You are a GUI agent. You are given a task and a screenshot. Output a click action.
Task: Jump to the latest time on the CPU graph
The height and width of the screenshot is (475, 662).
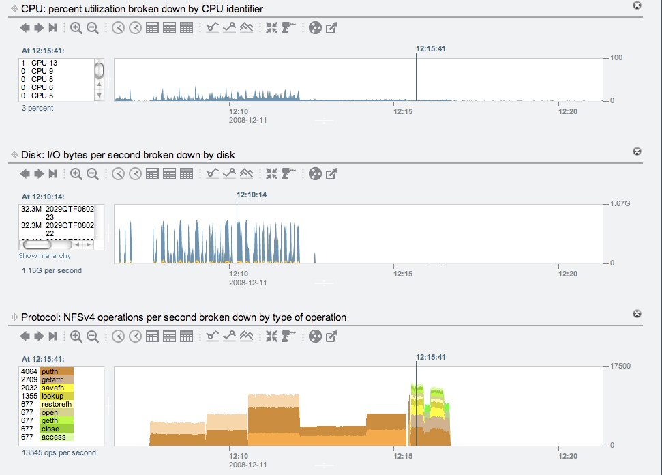point(52,28)
